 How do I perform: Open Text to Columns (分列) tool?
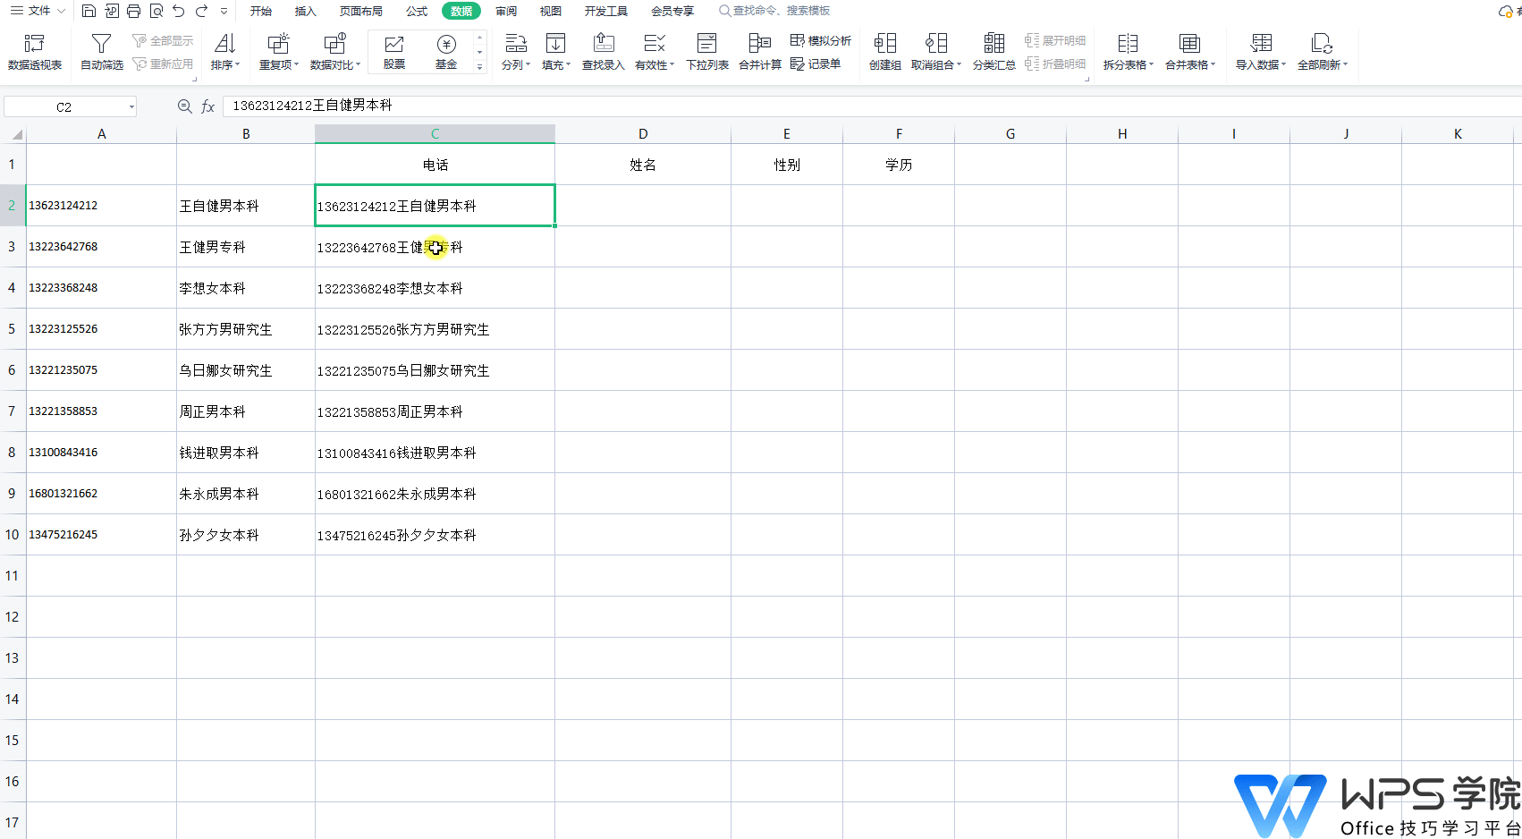pos(515,52)
